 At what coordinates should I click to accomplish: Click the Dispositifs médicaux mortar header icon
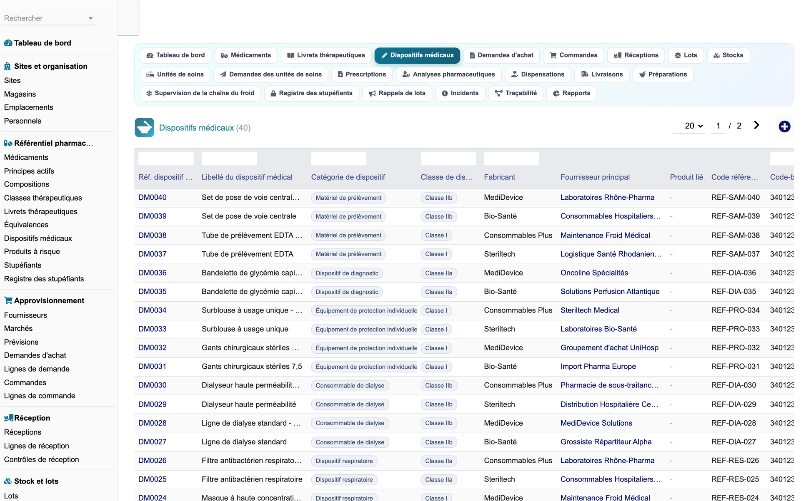(144, 128)
